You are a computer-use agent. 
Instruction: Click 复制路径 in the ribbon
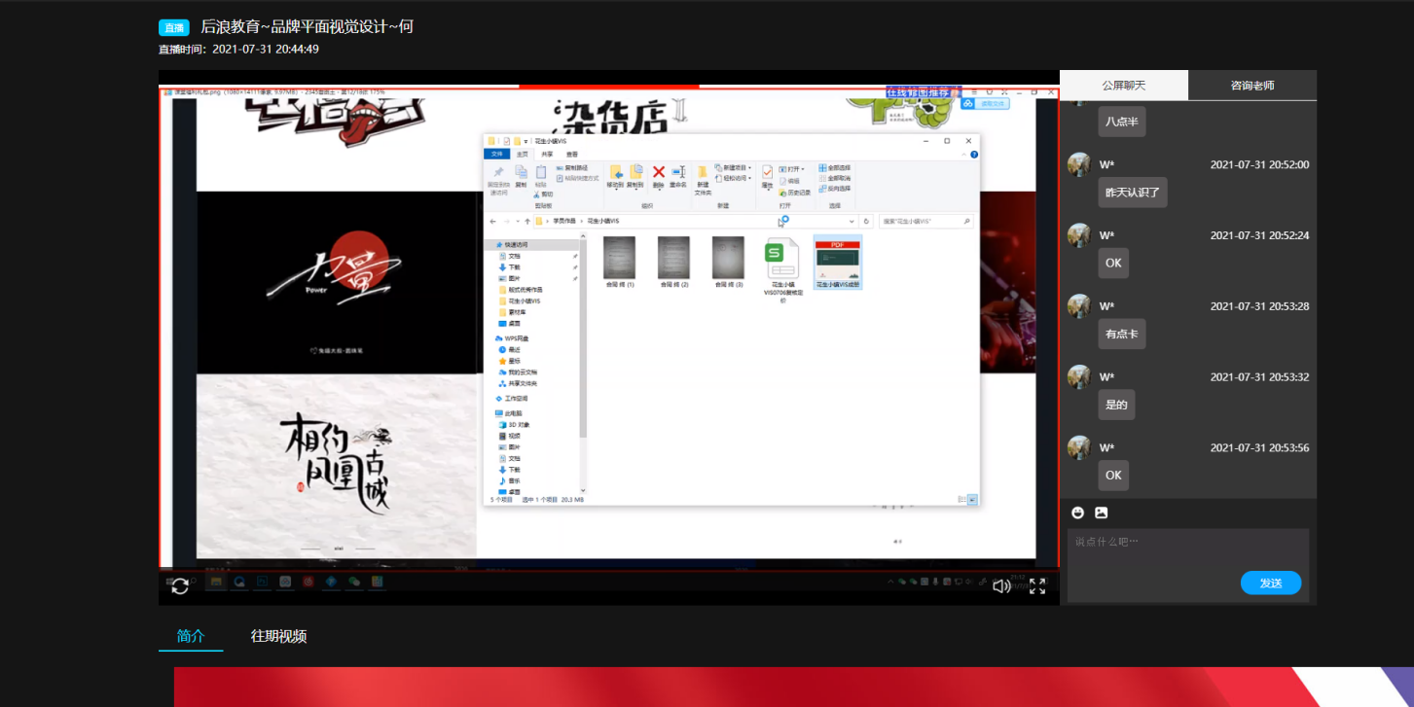click(572, 167)
